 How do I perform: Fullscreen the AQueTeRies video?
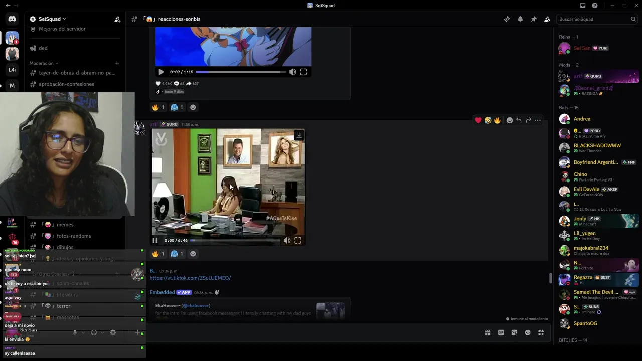(x=298, y=240)
